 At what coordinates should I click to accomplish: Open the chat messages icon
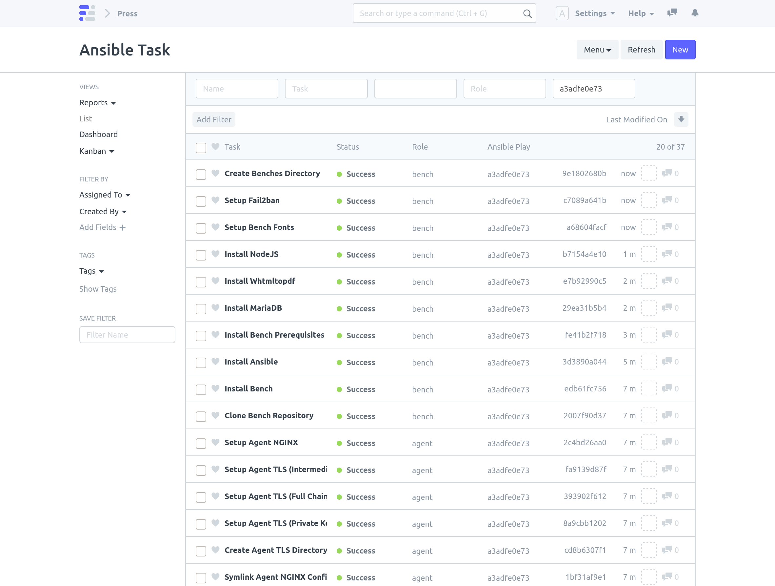[672, 13]
